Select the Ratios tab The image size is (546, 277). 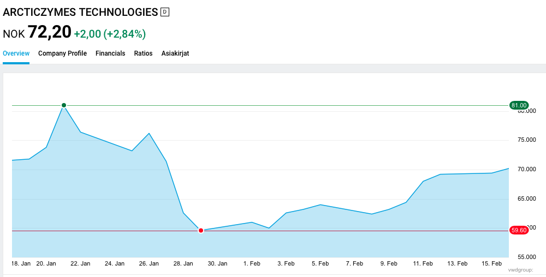pos(143,53)
